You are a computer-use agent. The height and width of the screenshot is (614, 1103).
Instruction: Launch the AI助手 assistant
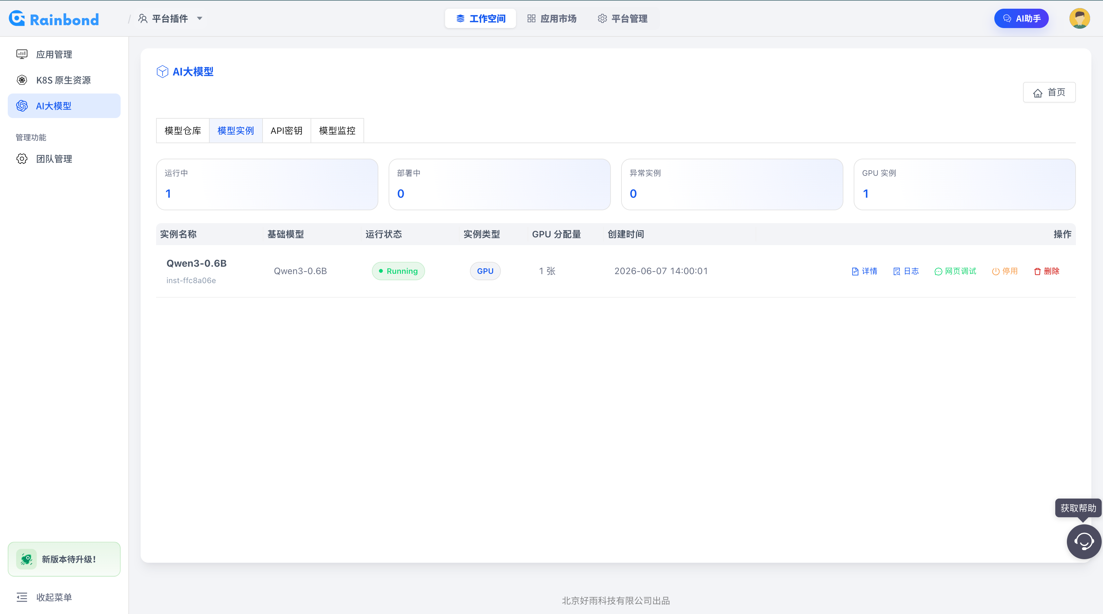1021,18
